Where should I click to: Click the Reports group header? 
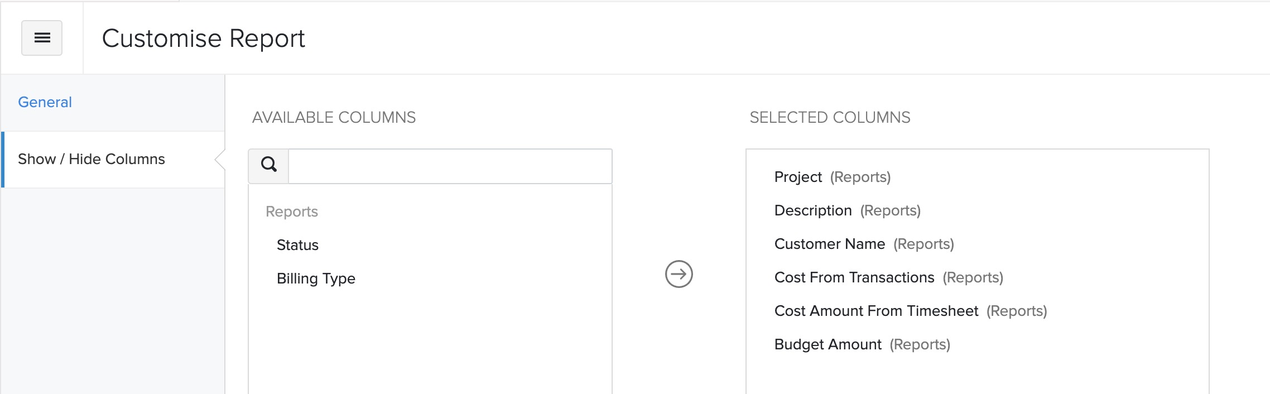point(292,212)
